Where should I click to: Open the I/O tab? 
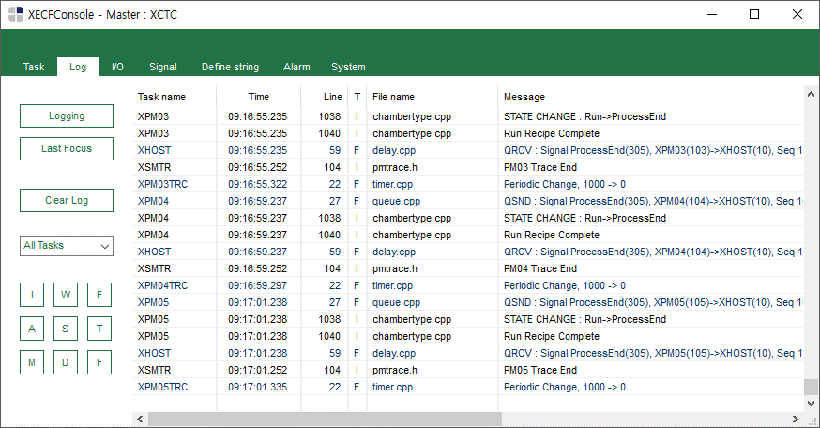[117, 68]
